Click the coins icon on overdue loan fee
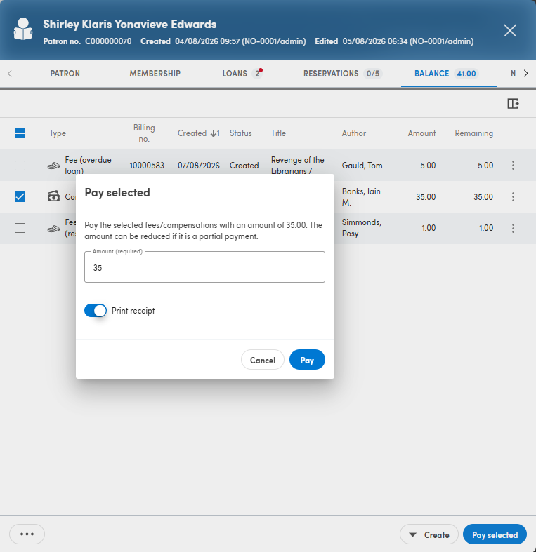 click(x=53, y=166)
